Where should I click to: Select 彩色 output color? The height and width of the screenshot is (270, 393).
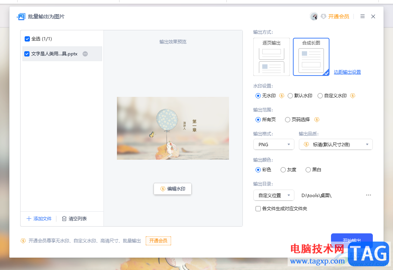[x=258, y=170]
